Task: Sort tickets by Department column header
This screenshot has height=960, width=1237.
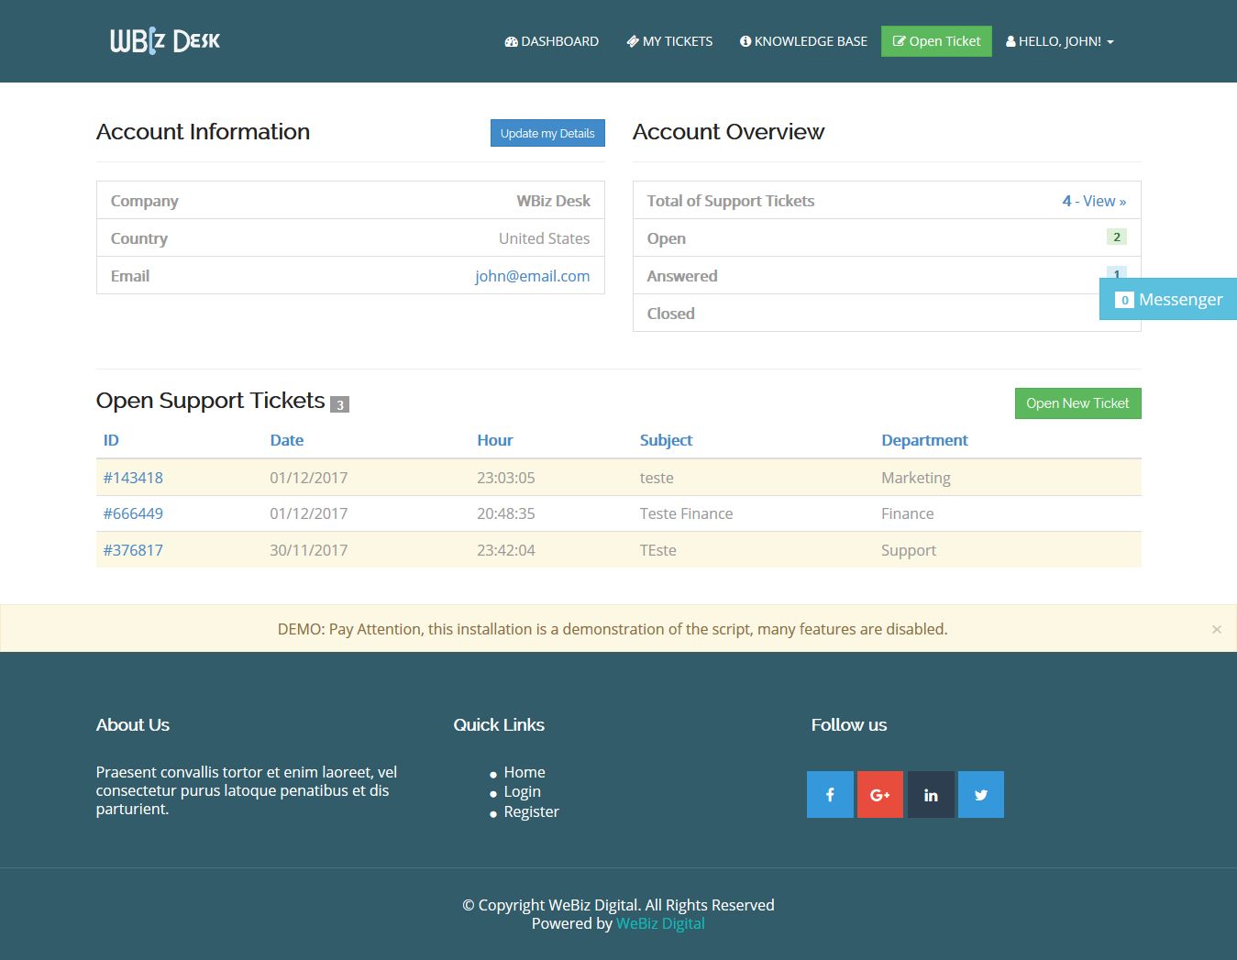Action: [x=924, y=440]
